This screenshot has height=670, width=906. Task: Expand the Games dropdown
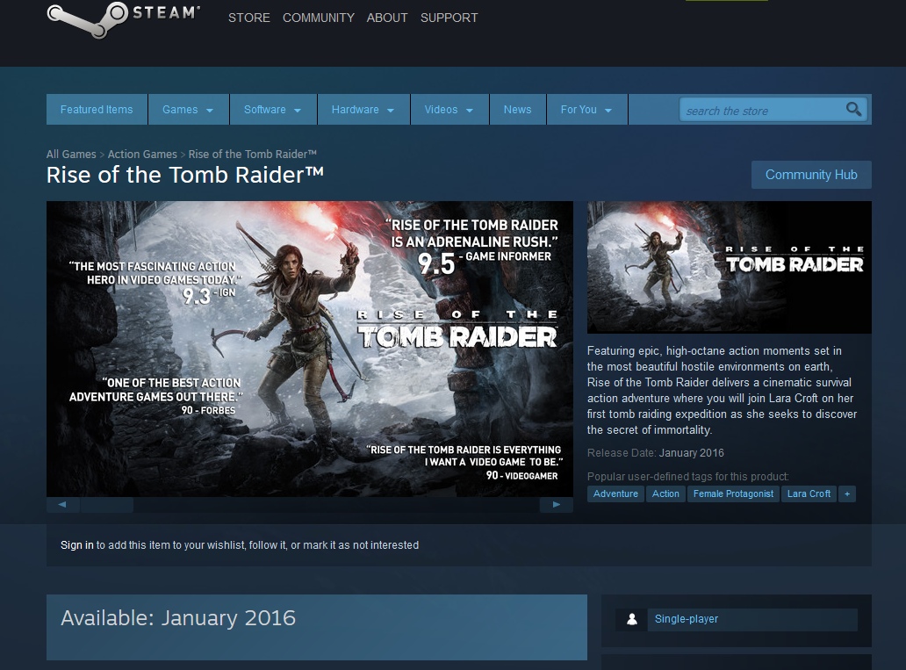[x=189, y=109]
